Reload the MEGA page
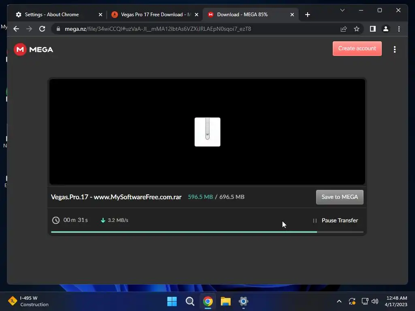The height and width of the screenshot is (311, 415). click(x=42, y=29)
